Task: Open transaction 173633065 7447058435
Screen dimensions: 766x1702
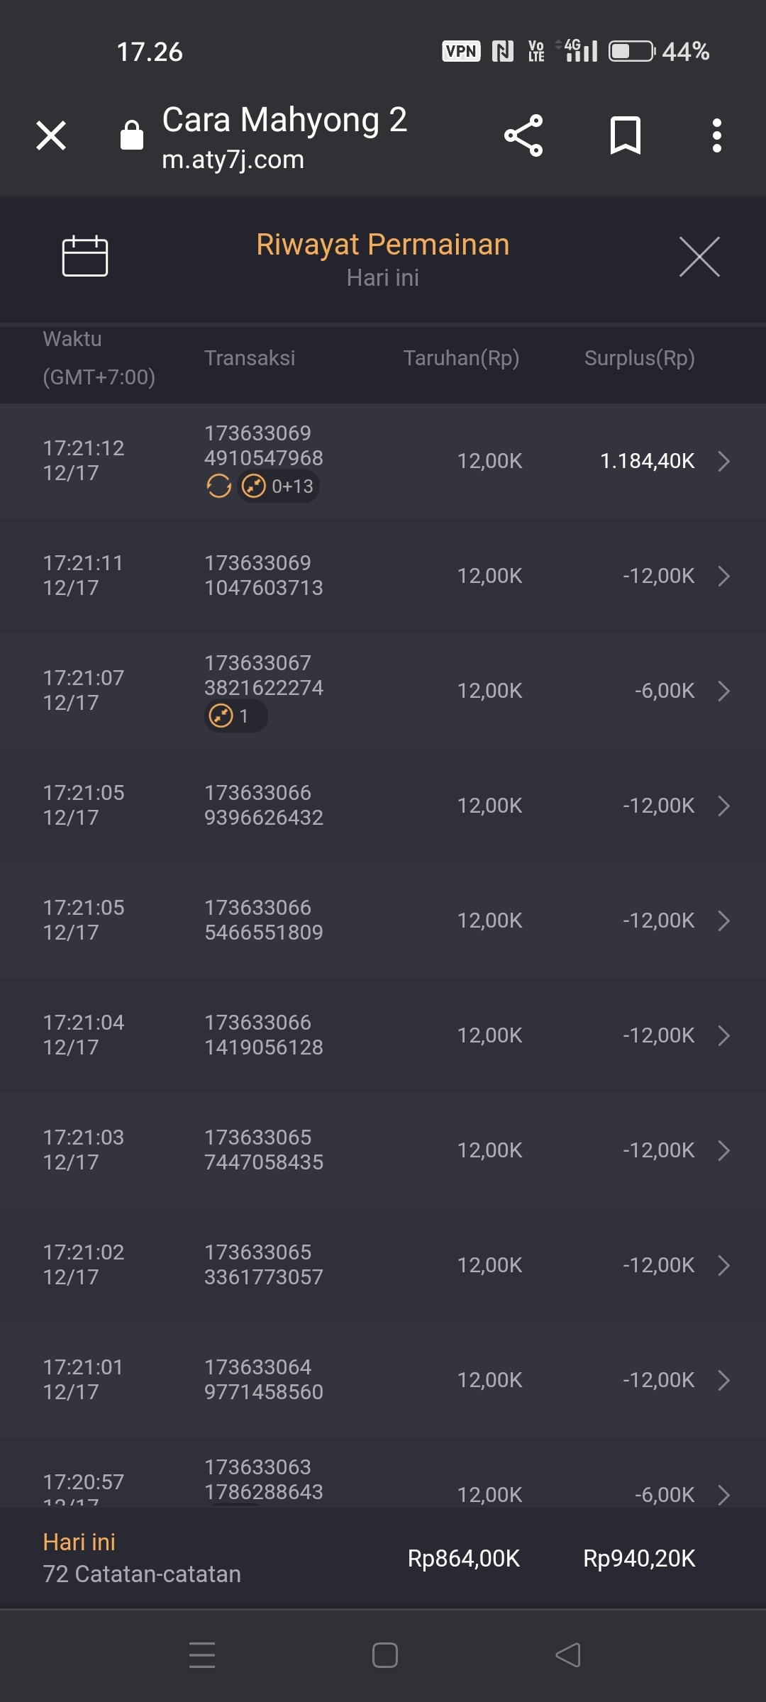Action: coord(264,1150)
